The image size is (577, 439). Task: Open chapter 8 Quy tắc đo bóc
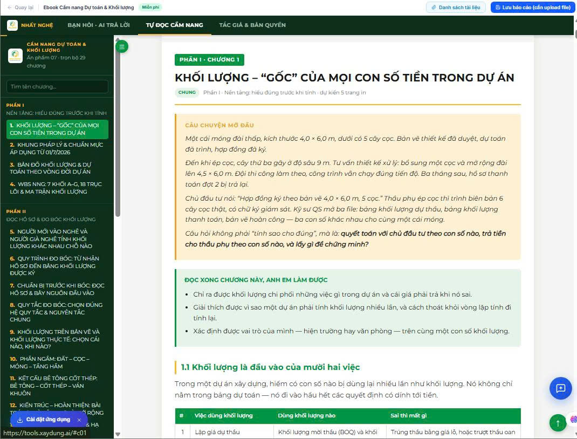pos(57,312)
